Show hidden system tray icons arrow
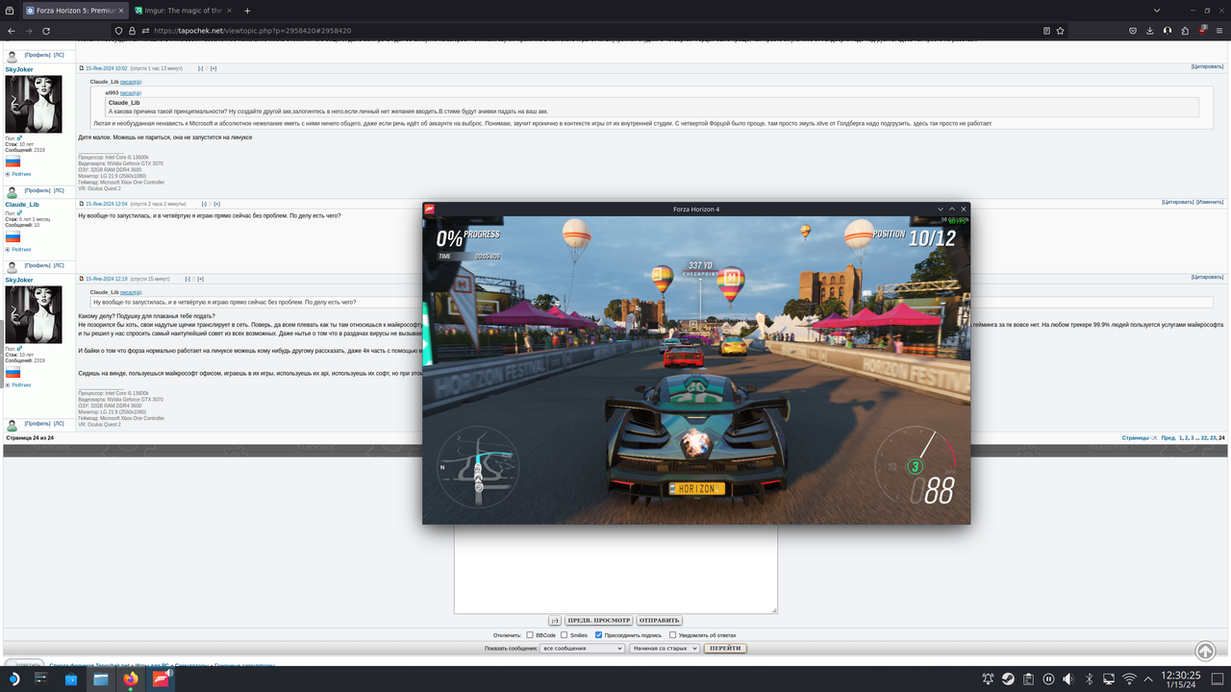 pyautogui.click(x=1149, y=679)
